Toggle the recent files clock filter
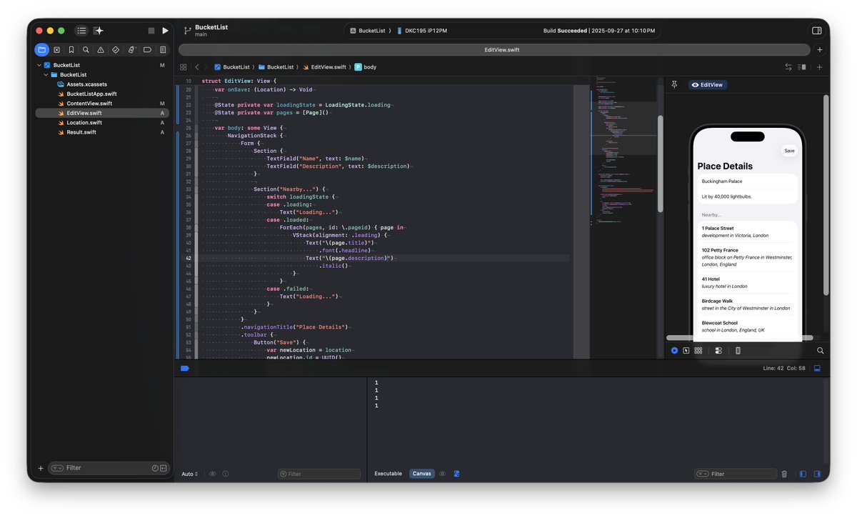Screen dimensions: 857x518 (155, 468)
